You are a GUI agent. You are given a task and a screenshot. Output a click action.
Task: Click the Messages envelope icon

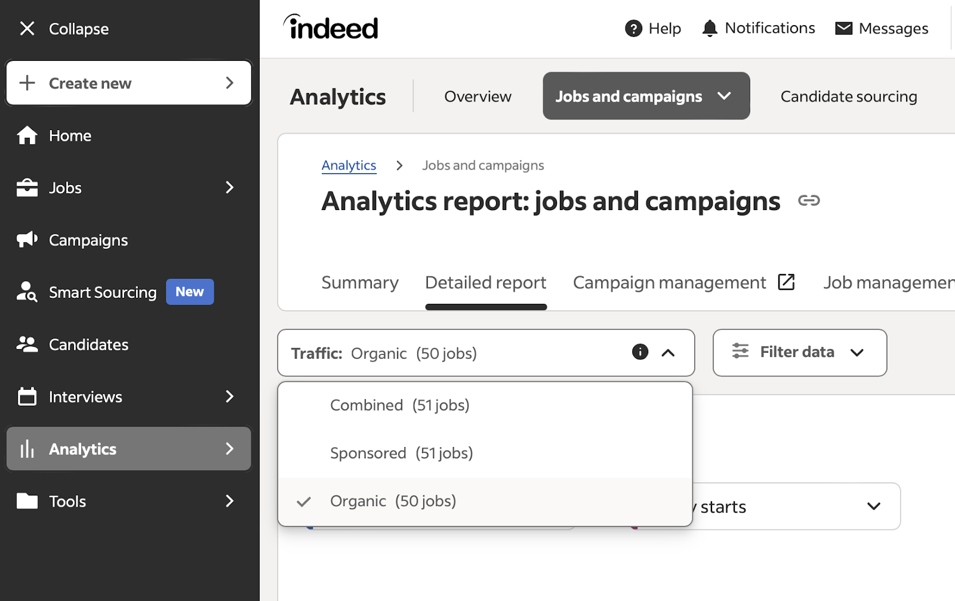843,28
